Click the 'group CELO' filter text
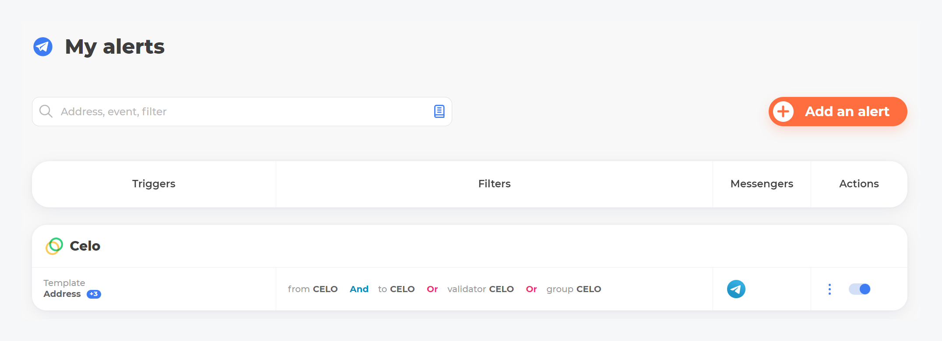Viewport: 942px width, 341px height. (573, 289)
